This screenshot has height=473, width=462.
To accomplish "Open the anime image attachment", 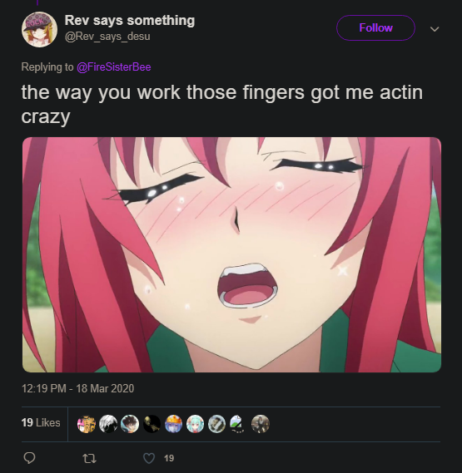I will pos(231,254).
